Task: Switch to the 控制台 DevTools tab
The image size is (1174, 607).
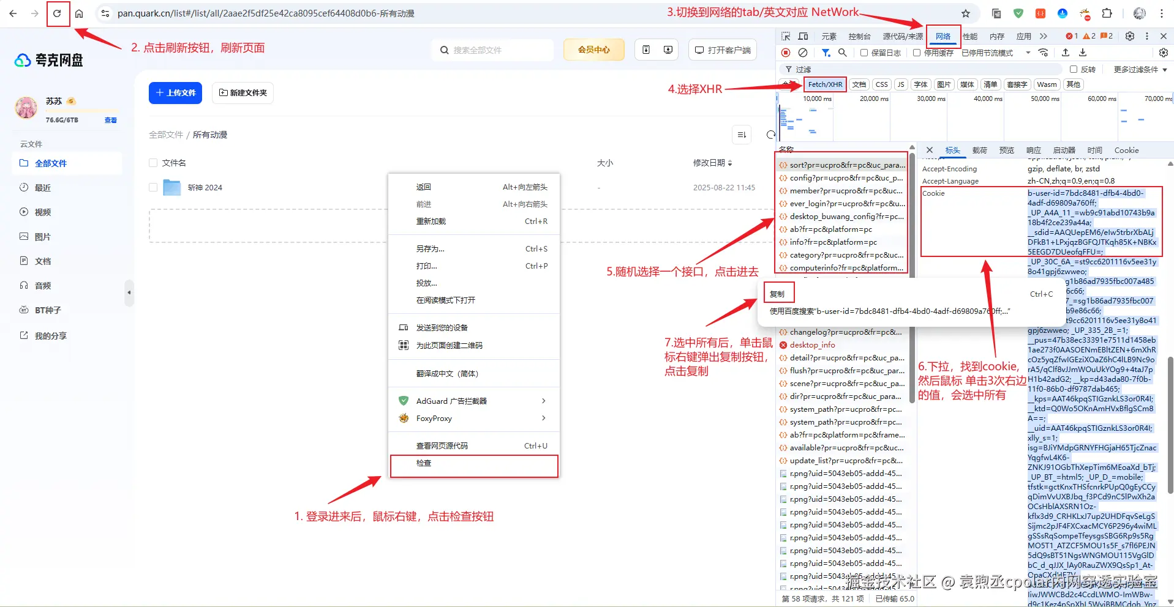Action: tap(859, 36)
